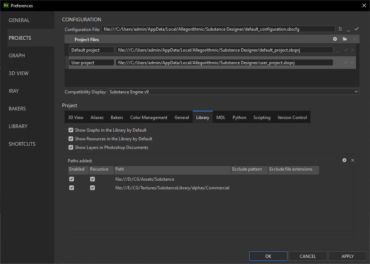
Task: Open GRAPH preferences category
Action: pyautogui.click(x=31, y=56)
